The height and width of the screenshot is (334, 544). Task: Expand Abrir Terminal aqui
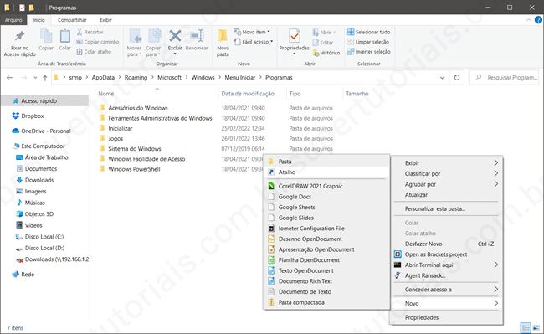(x=447, y=265)
